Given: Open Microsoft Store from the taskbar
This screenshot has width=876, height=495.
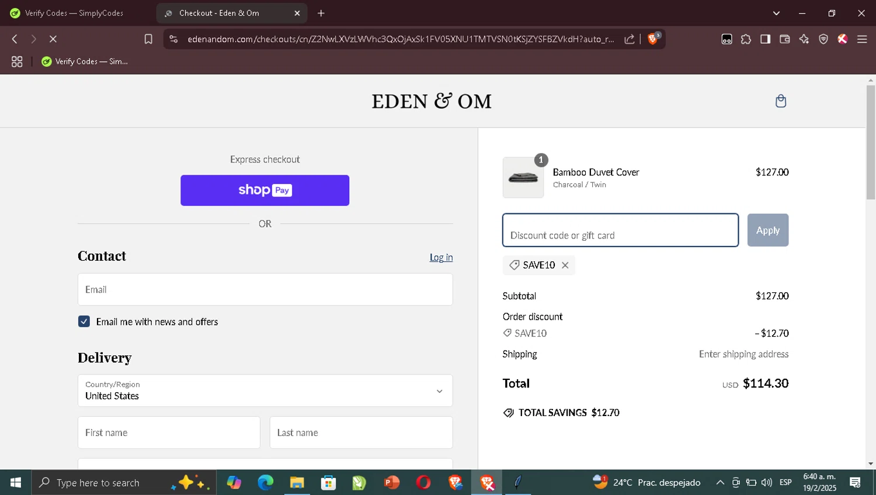Looking at the screenshot, I should click(329, 482).
